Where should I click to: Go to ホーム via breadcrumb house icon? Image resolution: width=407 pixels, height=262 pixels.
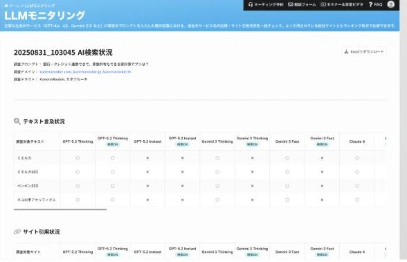[12, 6]
